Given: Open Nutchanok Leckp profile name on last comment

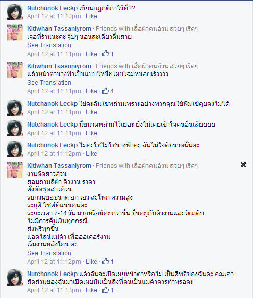Looking at the screenshot, I should [52, 274].
